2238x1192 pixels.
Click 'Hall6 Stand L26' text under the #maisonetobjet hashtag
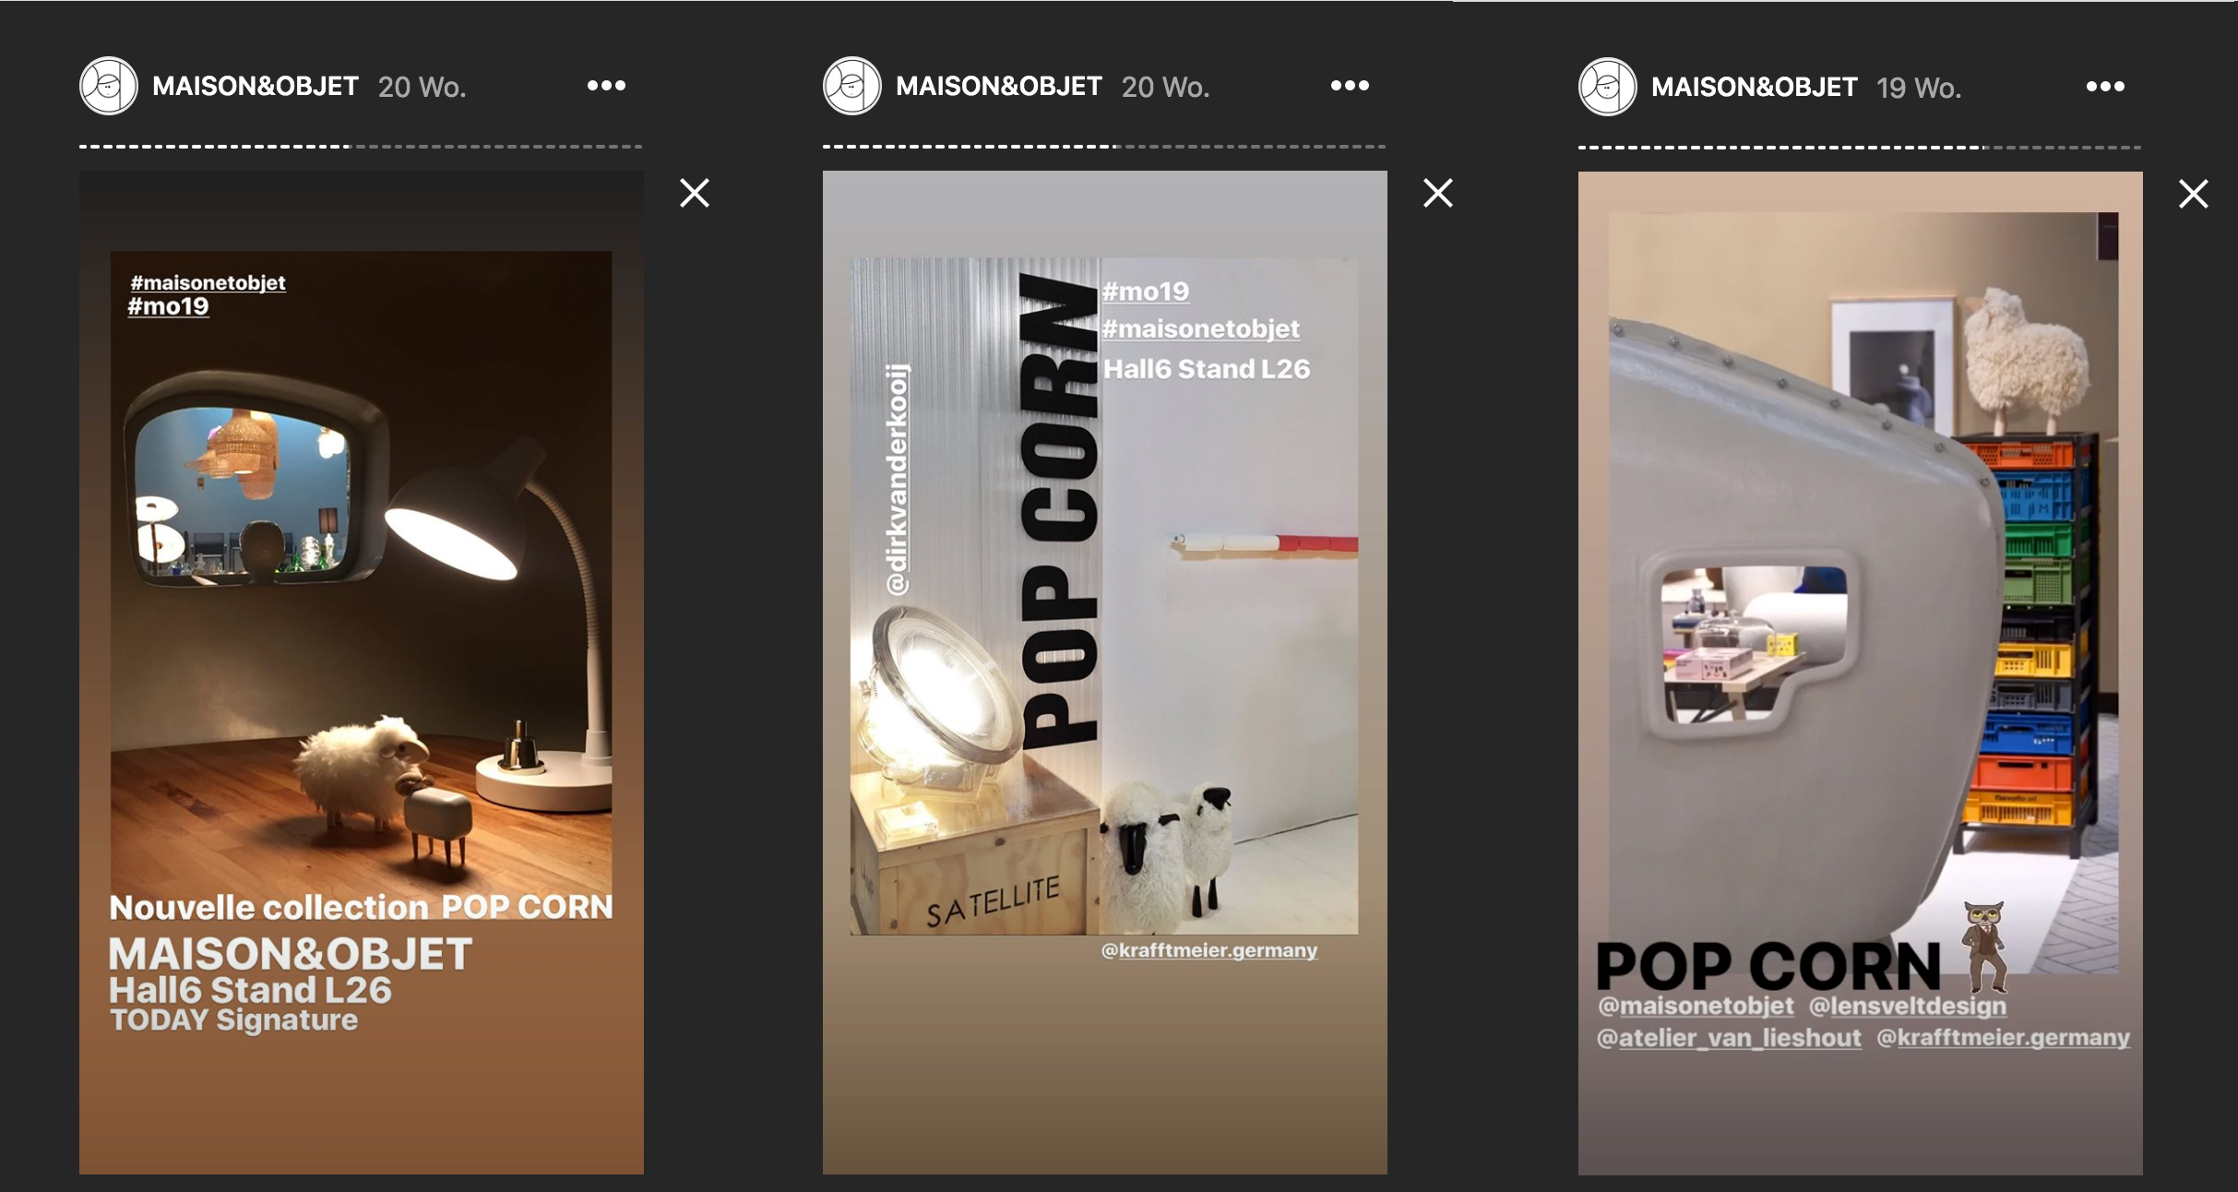(1207, 369)
